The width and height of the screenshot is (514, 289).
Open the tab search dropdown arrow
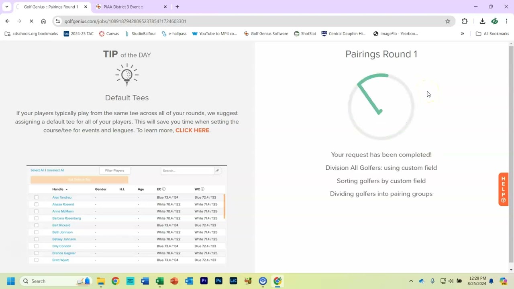6,7
